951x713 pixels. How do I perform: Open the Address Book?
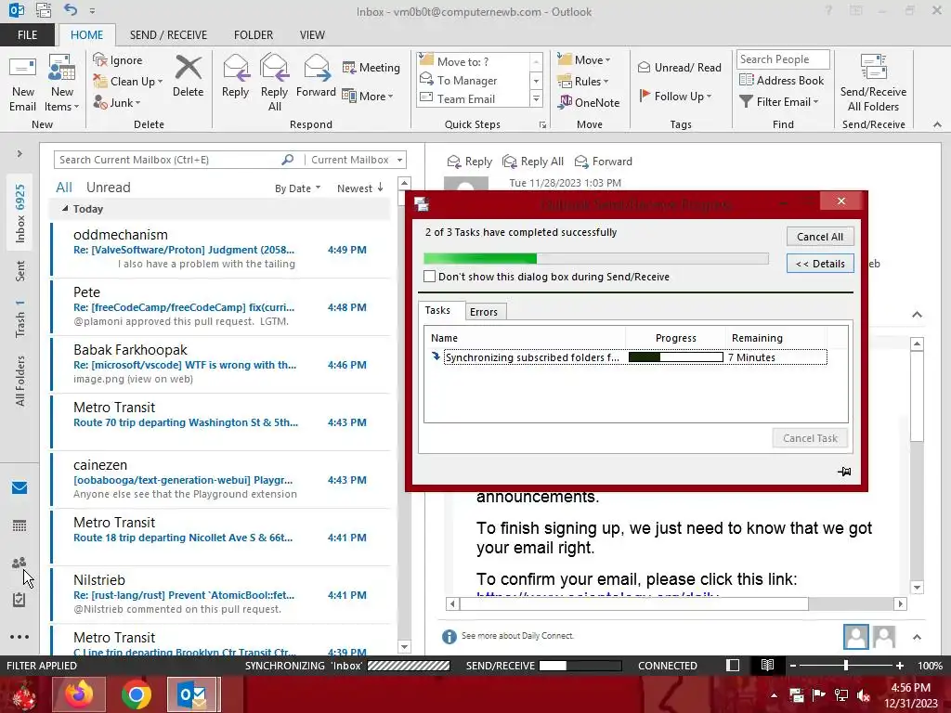click(781, 80)
